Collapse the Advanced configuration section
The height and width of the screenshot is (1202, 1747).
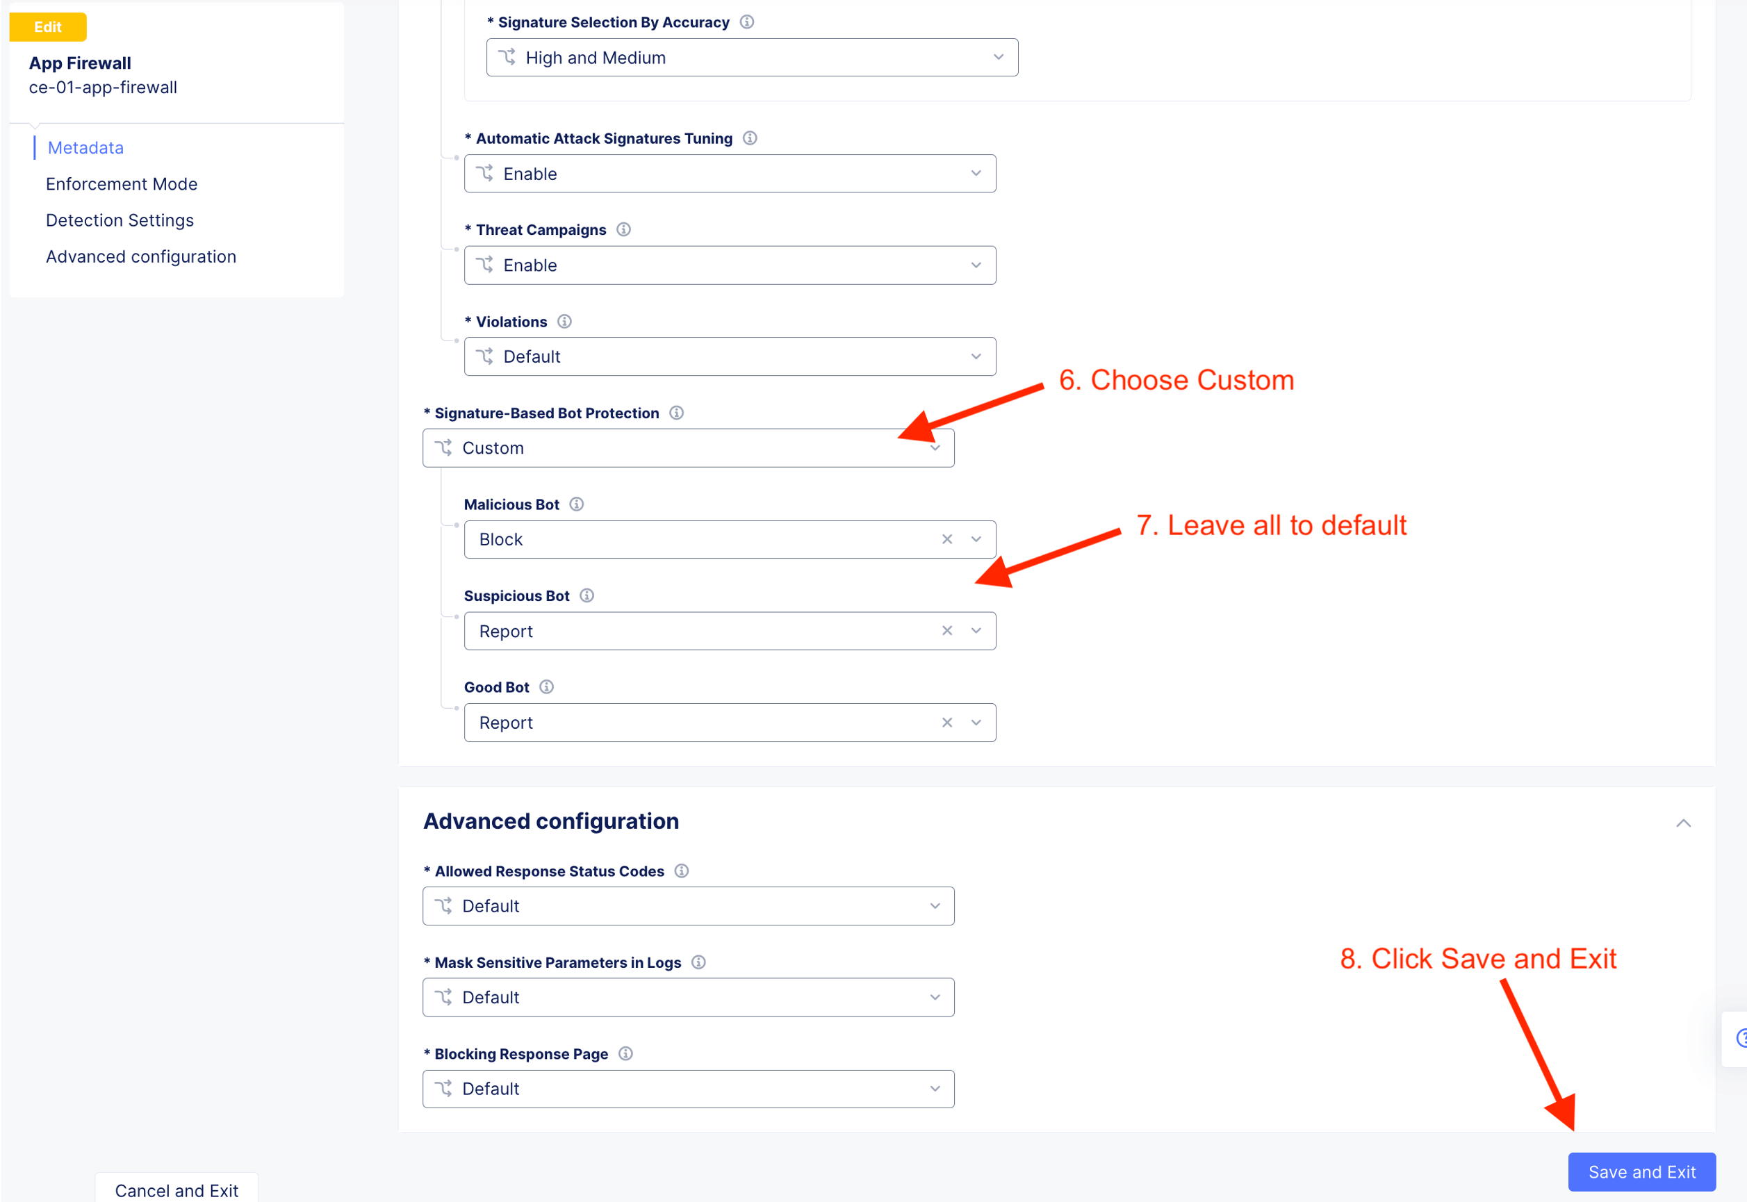(x=1683, y=823)
